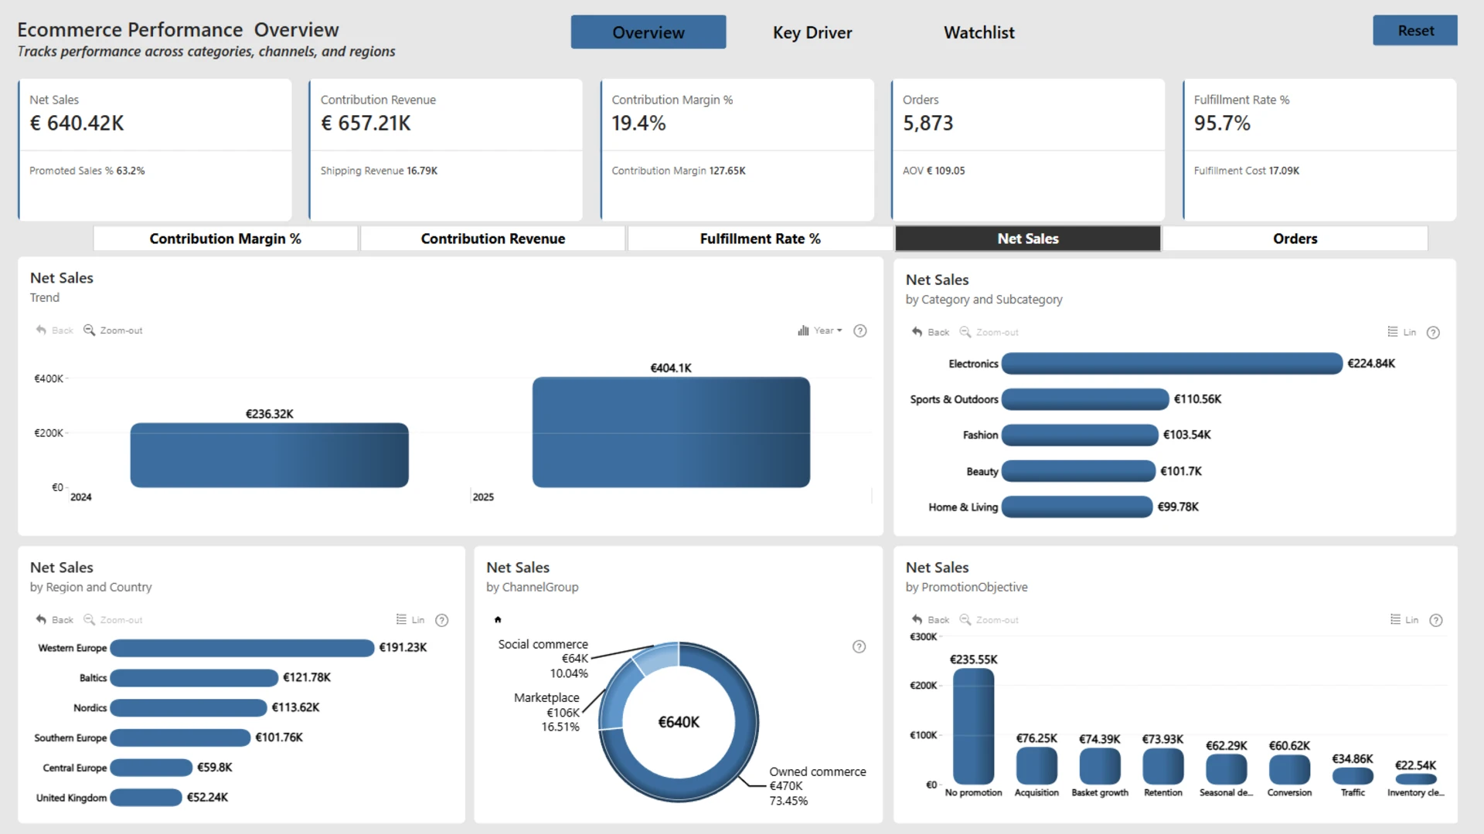Click the Reset button

tap(1415, 31)
